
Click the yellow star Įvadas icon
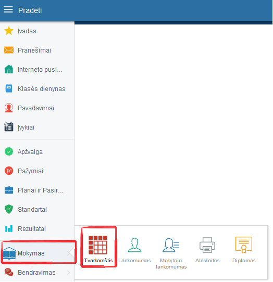point(9,31)
